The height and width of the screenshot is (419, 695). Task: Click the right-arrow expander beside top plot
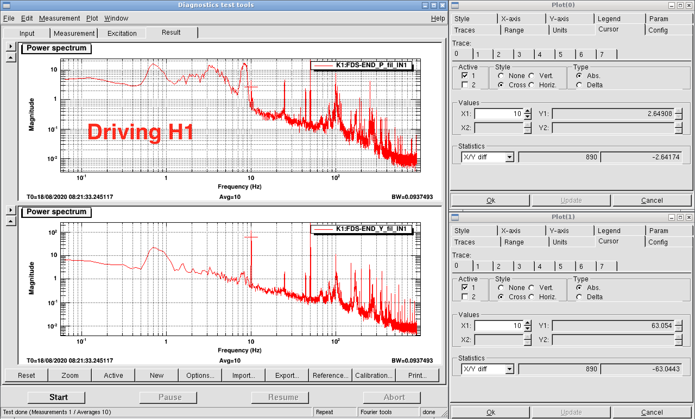11,46
